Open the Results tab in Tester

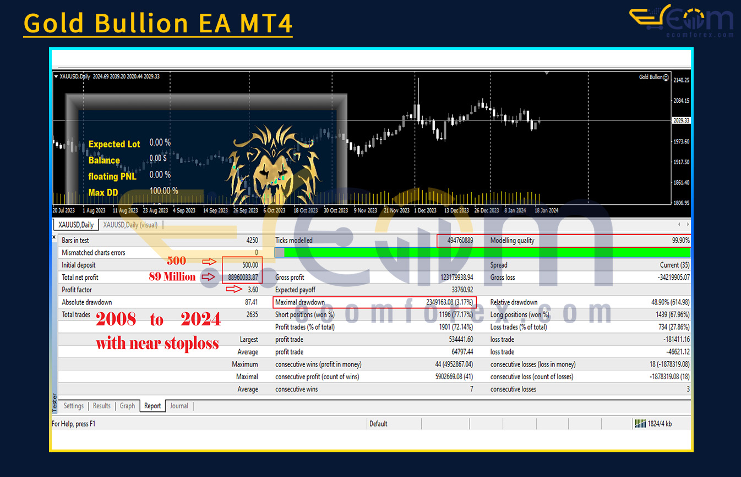102,406
